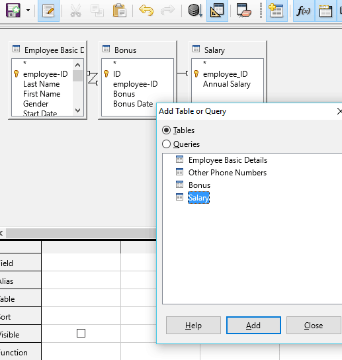Toggle the Table Name toolbar icon
The image size is (342, 360).
(325, 11)
